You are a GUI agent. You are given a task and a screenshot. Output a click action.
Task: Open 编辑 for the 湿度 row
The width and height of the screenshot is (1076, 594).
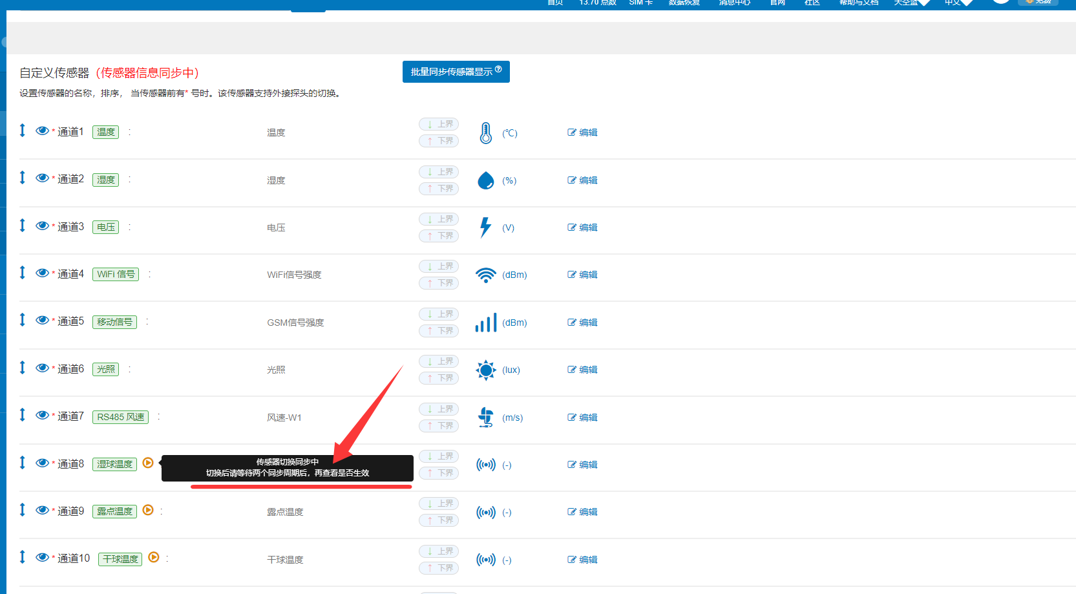click(x=582, y=180)
